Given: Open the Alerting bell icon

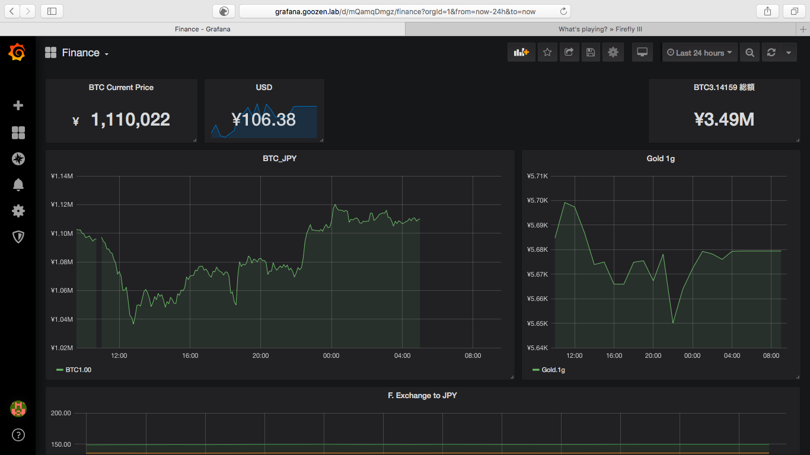Looking at the screenshot, I should click(18, 185).
